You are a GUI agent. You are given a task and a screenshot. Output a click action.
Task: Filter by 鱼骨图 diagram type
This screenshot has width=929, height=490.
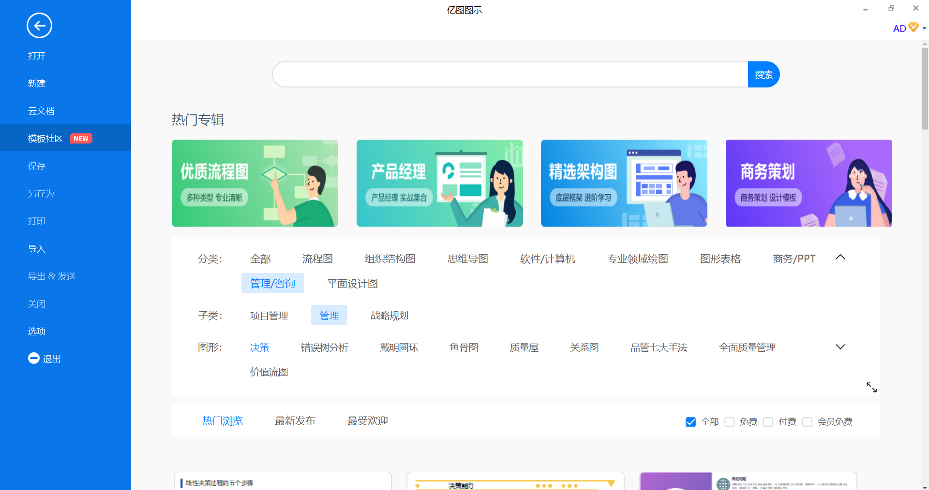click(x=464, y=347)
